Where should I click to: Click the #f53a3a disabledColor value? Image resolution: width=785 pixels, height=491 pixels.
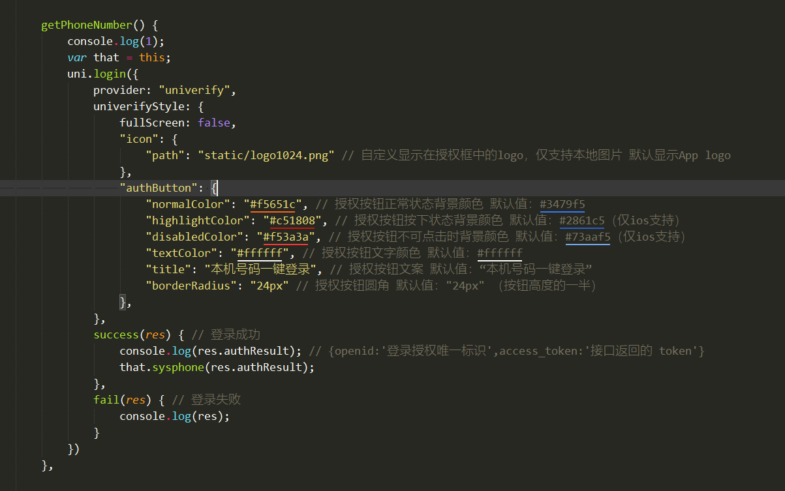[288, 237]
